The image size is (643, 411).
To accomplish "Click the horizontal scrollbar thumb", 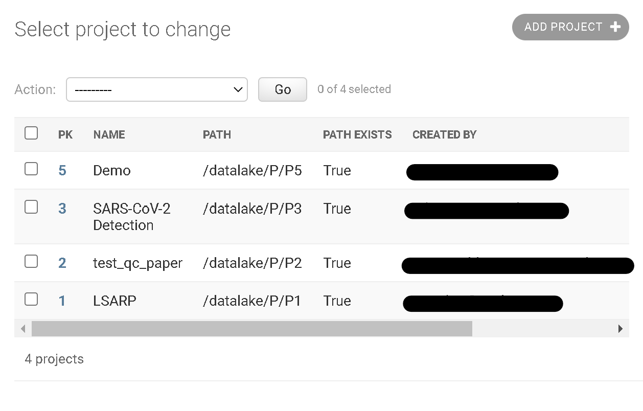I will (x=252, y=329).
